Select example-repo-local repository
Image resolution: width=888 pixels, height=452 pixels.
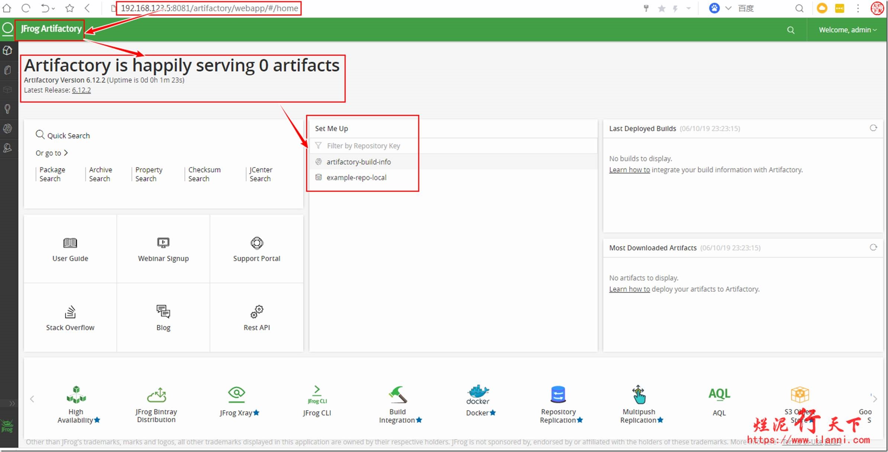[356, 178]
